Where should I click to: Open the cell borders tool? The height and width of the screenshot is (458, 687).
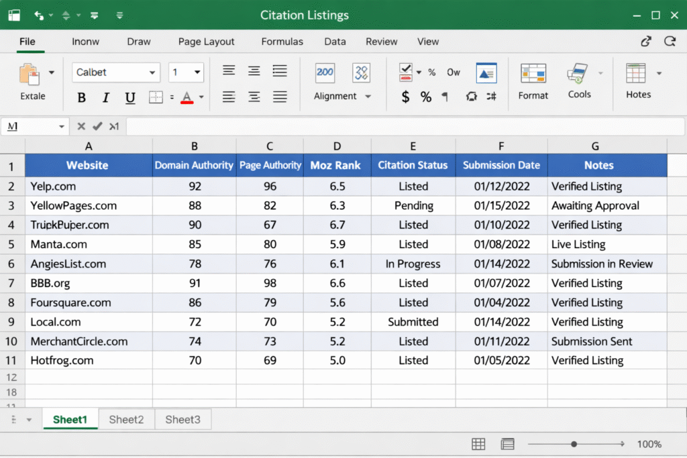click(156, 98)
